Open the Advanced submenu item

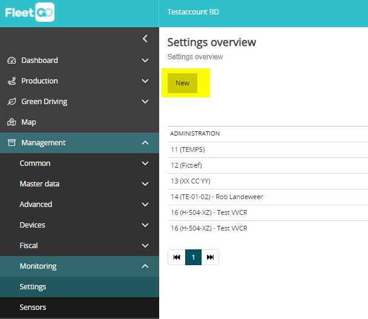79,205
